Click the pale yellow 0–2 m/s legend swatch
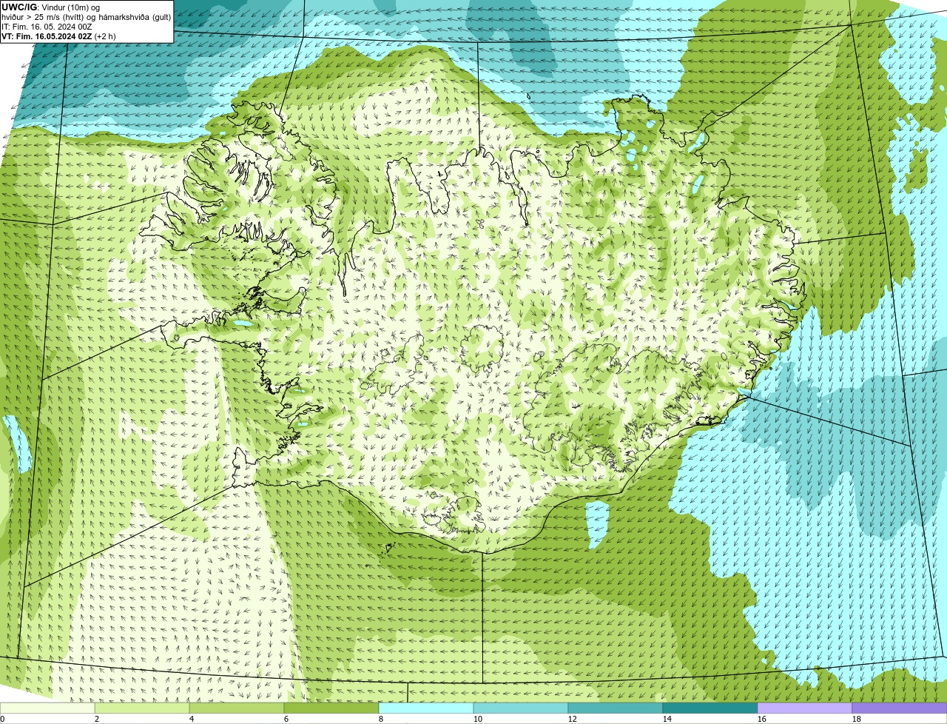The height and width of the screenshot is (724, 947). coord(47,708)
